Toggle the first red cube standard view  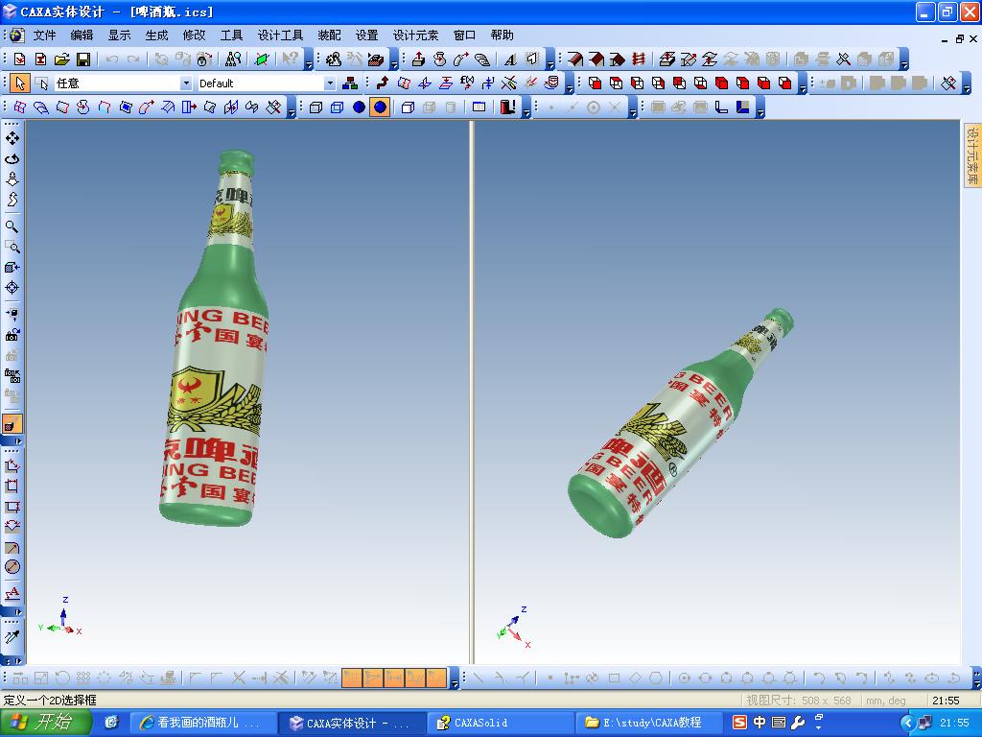pyautogui.click(x=595, y=83)
